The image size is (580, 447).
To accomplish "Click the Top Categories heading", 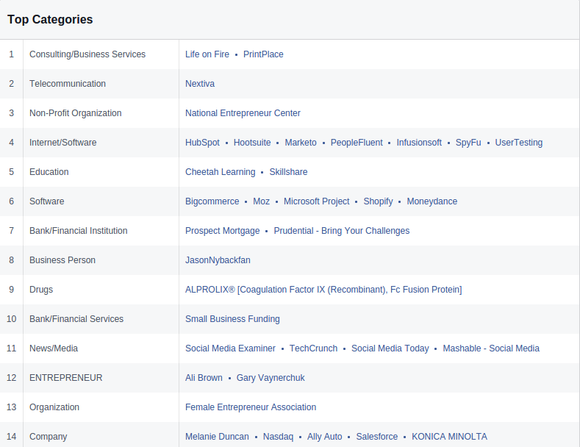I will click(x=50, y=19).
